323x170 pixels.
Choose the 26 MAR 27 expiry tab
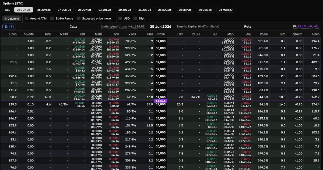tap(226, 10)
